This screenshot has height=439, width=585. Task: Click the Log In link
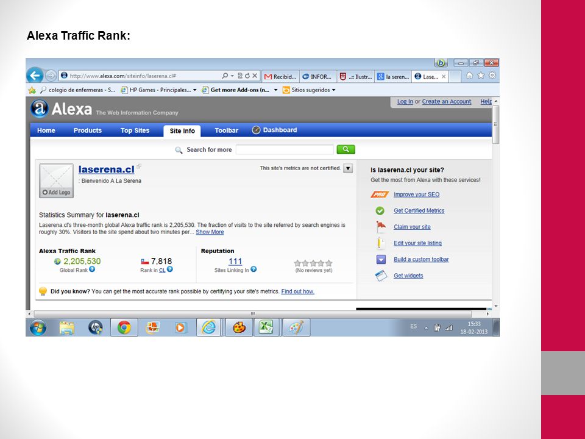pyautogui.click(x=405, y=102)
